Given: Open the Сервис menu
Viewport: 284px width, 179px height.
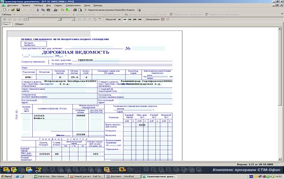Looking at the screenshot, I should 58,5.
